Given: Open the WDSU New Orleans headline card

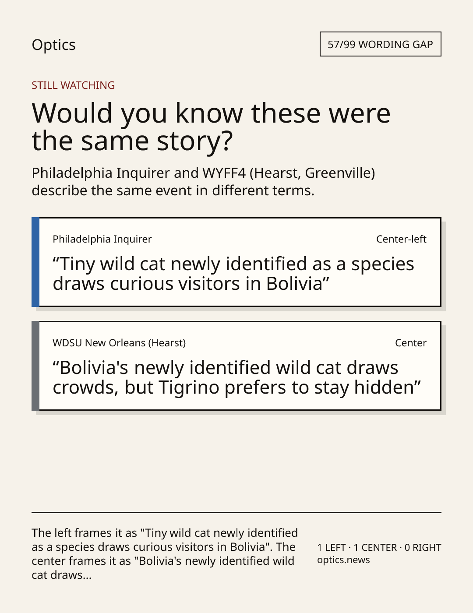Looking at the screenshot, I should click(236, 366).
